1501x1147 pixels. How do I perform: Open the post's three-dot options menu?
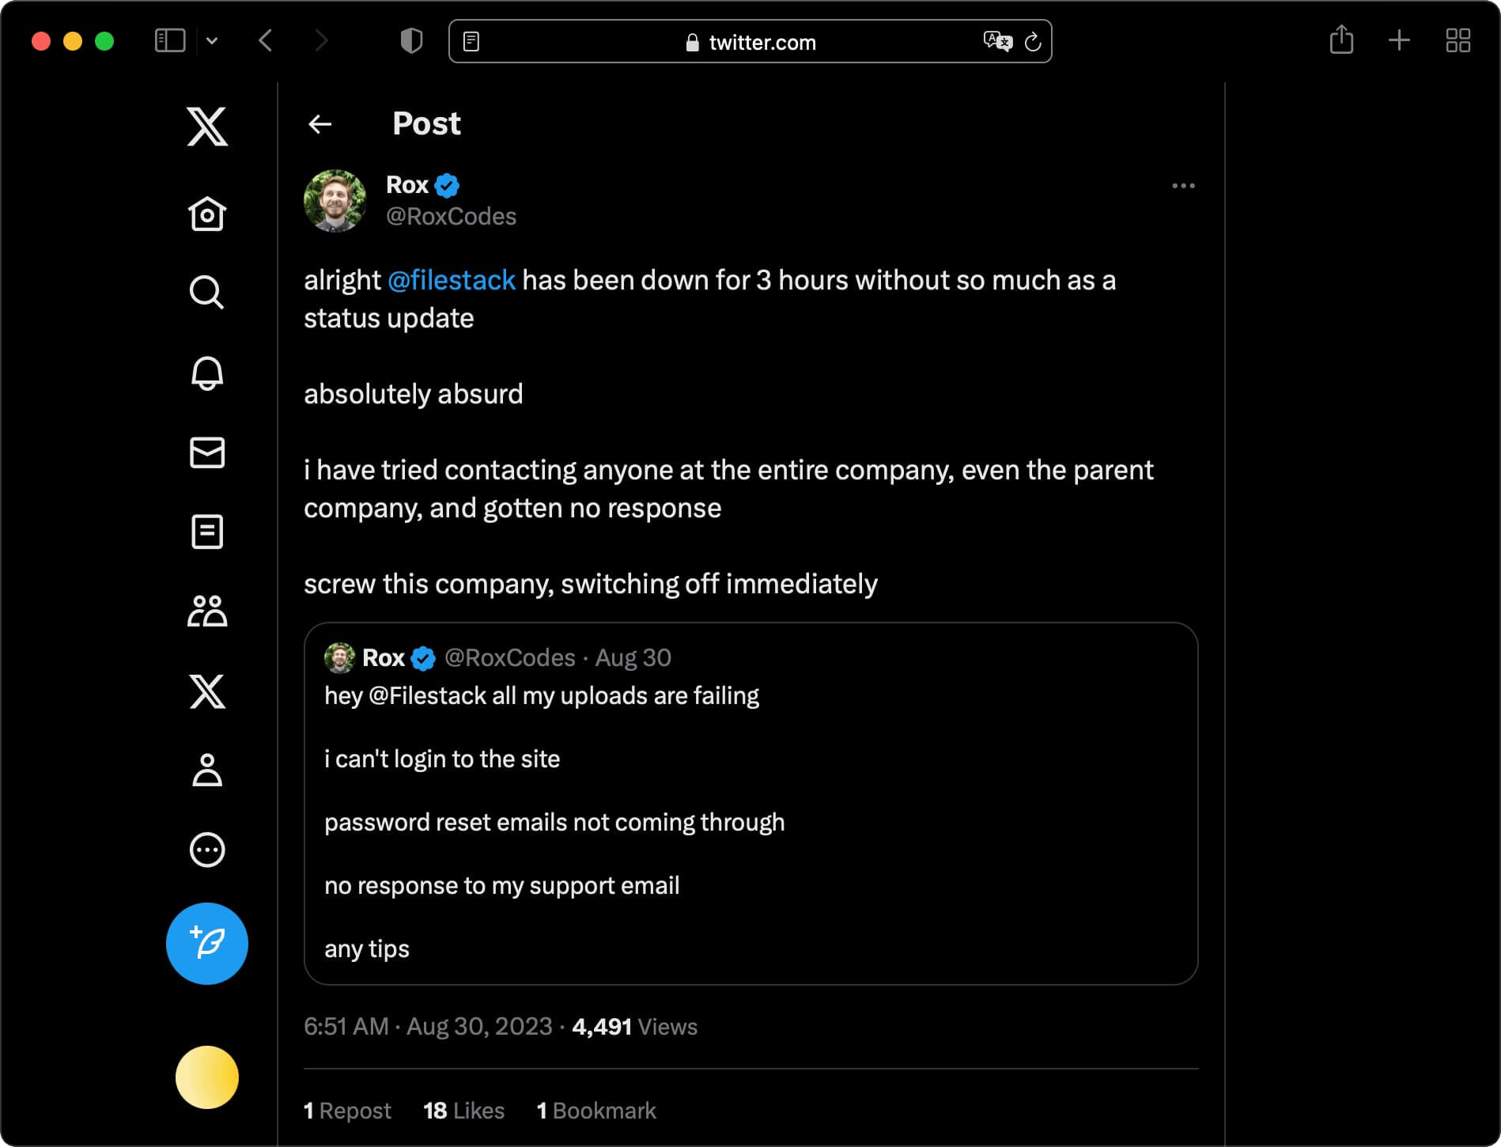point(1183,186)
